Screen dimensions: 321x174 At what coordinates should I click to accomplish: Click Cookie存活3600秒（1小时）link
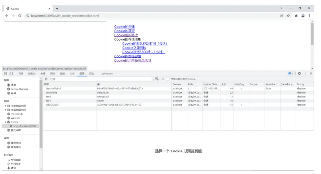tap(144, 52)
